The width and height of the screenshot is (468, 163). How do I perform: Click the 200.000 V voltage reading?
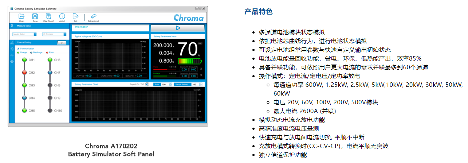coord(164,45)
